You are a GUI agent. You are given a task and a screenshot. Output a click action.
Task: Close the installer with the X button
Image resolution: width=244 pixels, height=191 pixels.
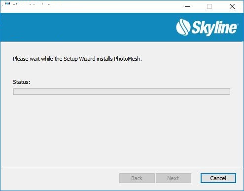click(x=232, y=6)
